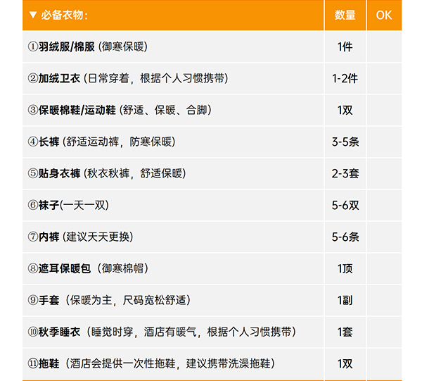
Task: Mark the 手套 row's OK cell
Action: tap(384, 301)
